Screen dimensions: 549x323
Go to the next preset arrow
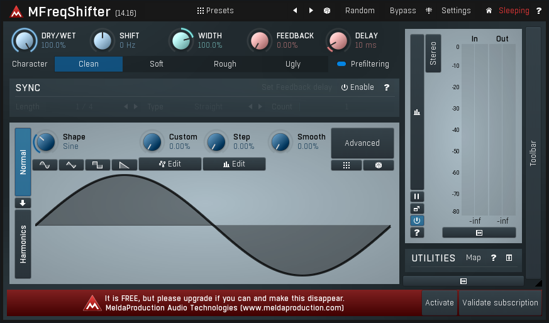coord(311,11)
